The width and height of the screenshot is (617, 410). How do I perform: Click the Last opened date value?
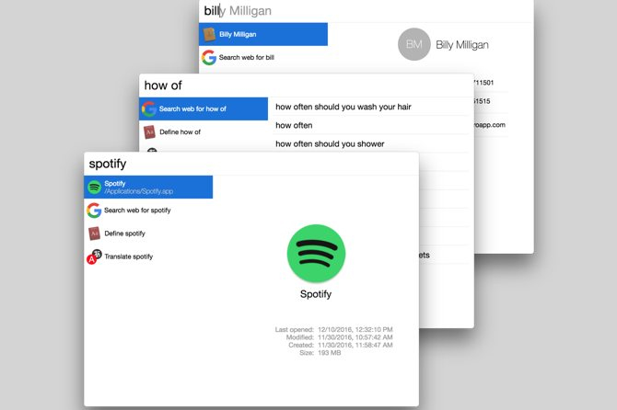pyautogui.click(x=355, y=329)
